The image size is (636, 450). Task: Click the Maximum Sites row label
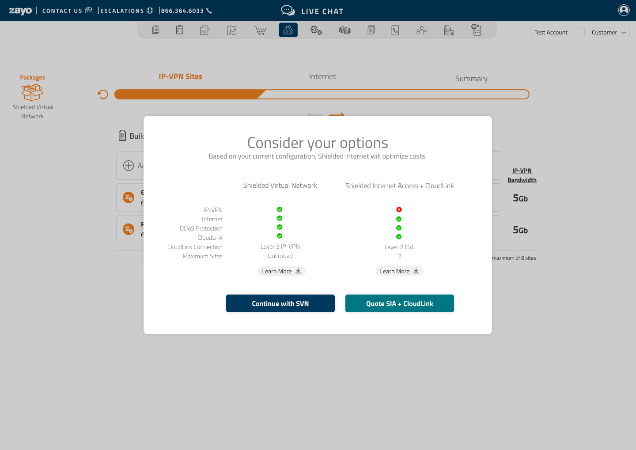[202, 256]
